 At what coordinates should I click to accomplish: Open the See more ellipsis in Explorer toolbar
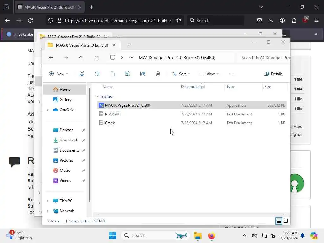pos(232,74)
